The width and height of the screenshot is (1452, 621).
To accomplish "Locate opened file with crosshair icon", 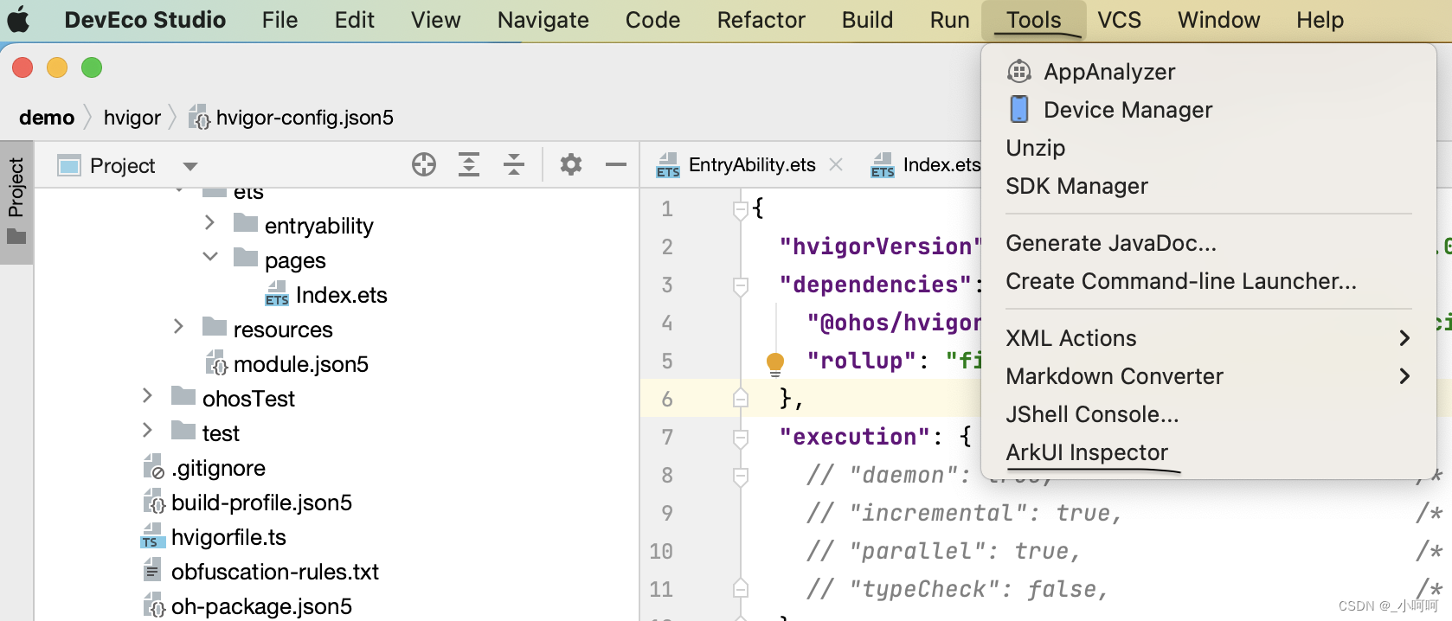I will [x=424, y=164].
